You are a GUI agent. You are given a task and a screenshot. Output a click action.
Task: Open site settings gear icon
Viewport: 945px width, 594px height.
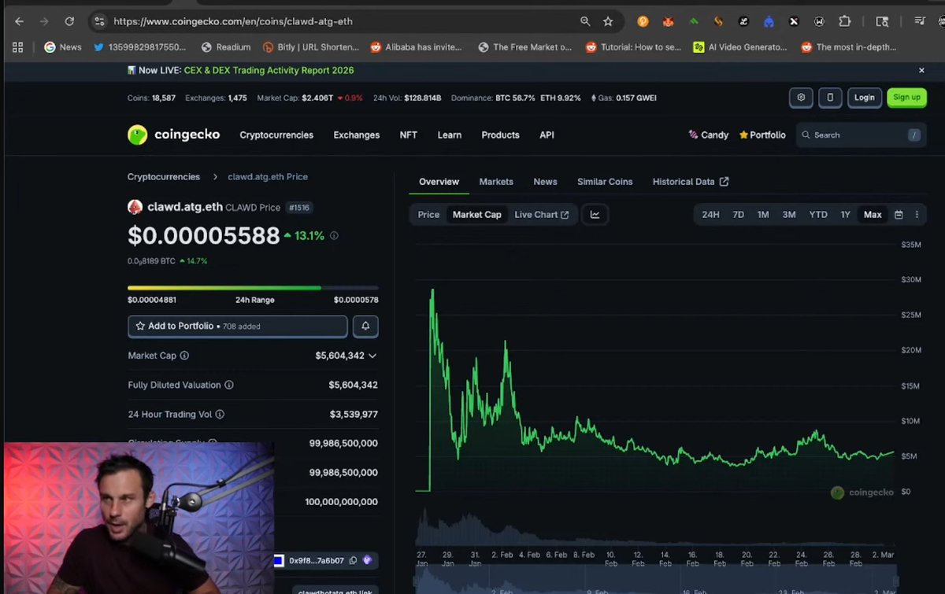[x=801, y=98]
